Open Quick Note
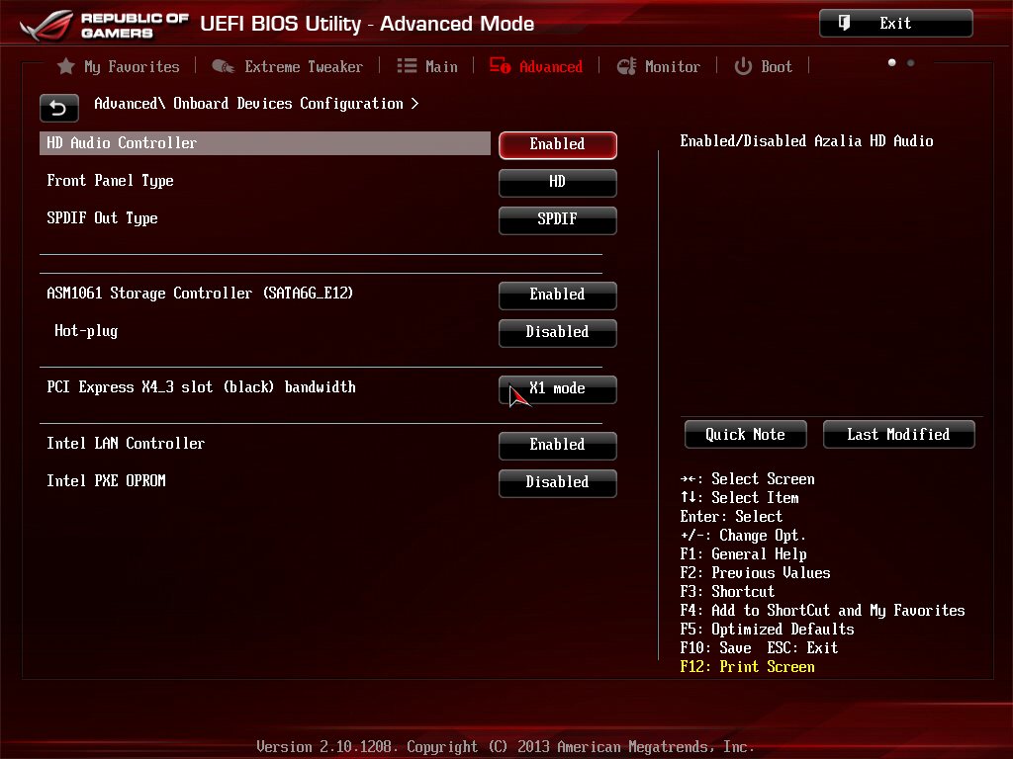Image resolution: width=1013 pixels, height=759 pixels. click(x=746, y=435)
